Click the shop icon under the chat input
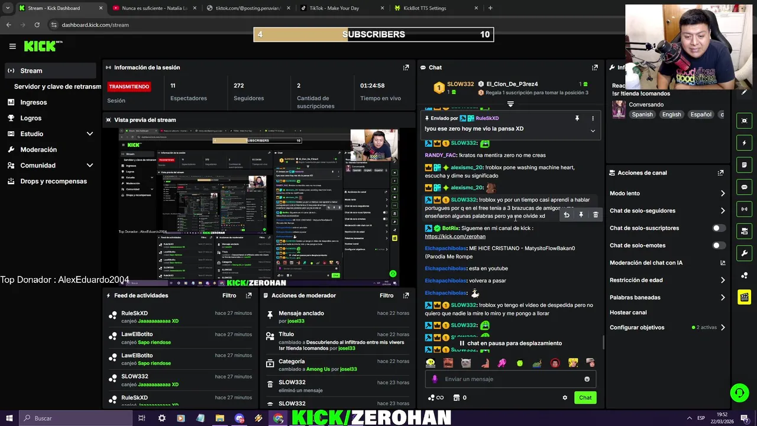Screen dimensions: 757x426 click(x=456, y=398)
